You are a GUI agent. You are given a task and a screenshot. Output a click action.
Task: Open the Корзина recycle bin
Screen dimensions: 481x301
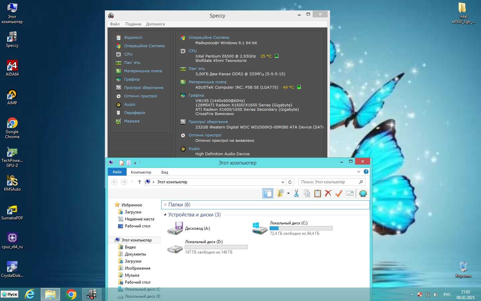coord(463,270)
